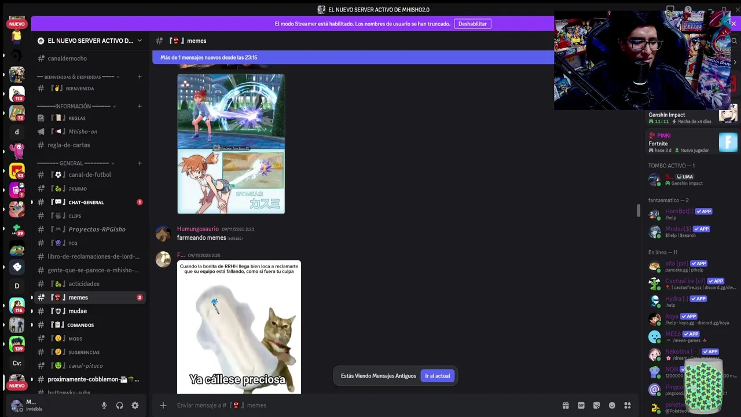The height and width of the screenshot is (417, 741).
Task: Open the CHAT-GENERAL channel
Action: coord(90,202)
